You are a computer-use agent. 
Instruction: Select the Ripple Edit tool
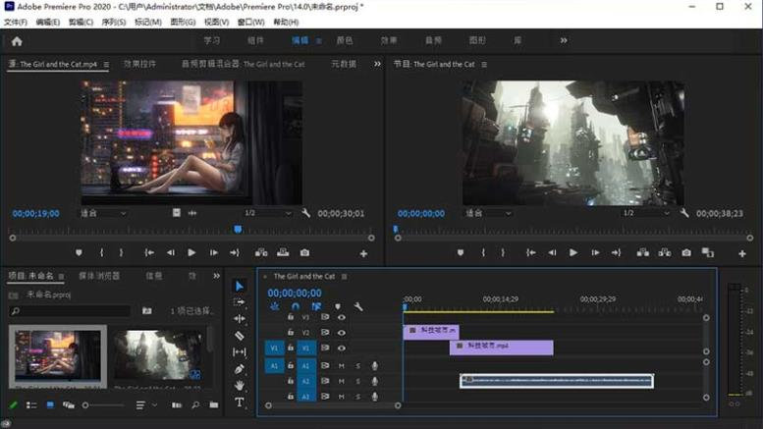coord(240,319)
